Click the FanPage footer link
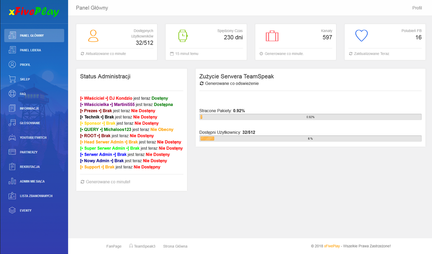This screenshot has width=432, height=254. click(114, 246)
